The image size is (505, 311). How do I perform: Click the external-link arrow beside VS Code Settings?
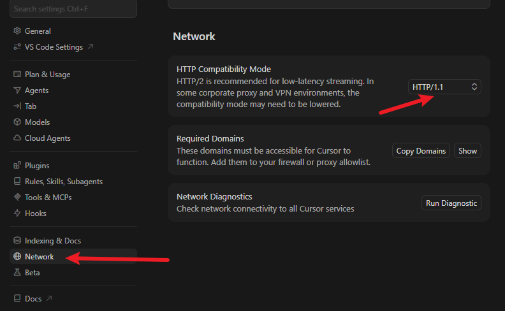click(91, 47)
